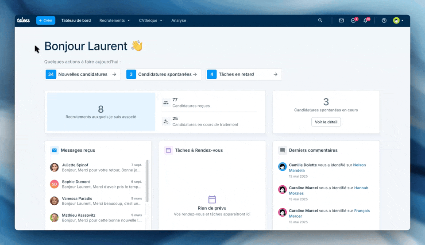425x245 pixels.
Task: Expand the CVthèque menu
Action: coord(151,20)
